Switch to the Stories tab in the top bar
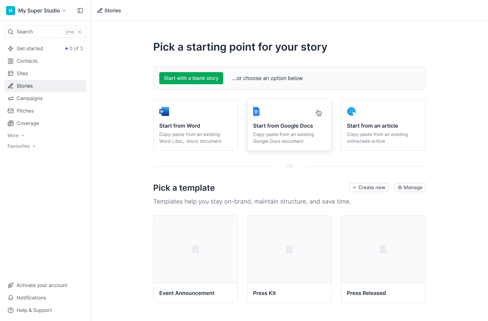 point(109,10)
